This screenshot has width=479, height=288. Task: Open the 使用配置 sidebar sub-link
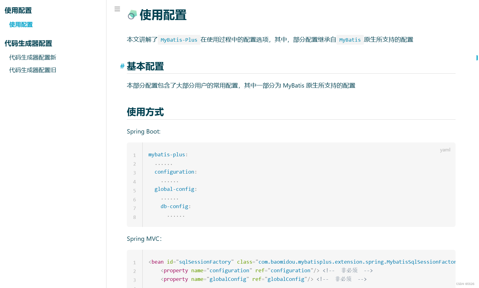click(21, 25)
